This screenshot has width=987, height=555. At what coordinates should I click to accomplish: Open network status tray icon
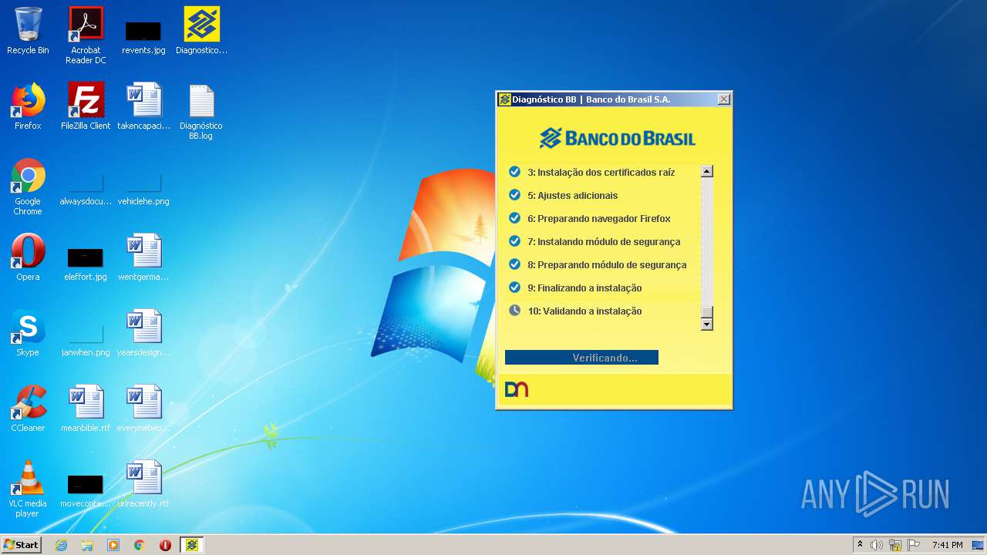894,545
